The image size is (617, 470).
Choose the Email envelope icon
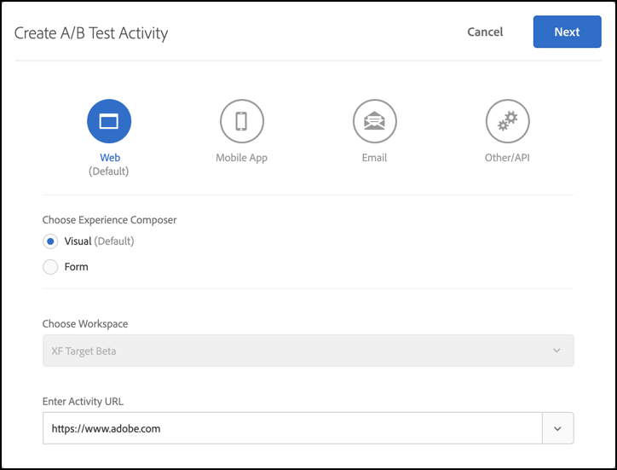pos(375,121)
